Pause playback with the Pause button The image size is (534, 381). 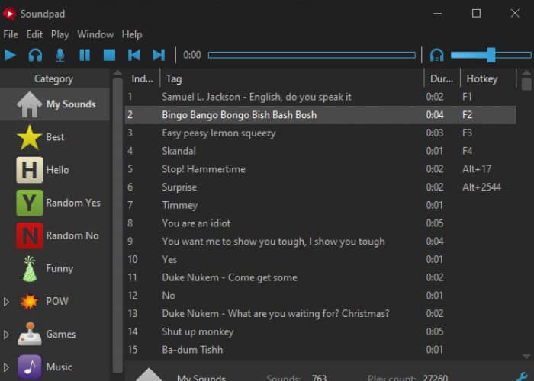coord(85,55)
